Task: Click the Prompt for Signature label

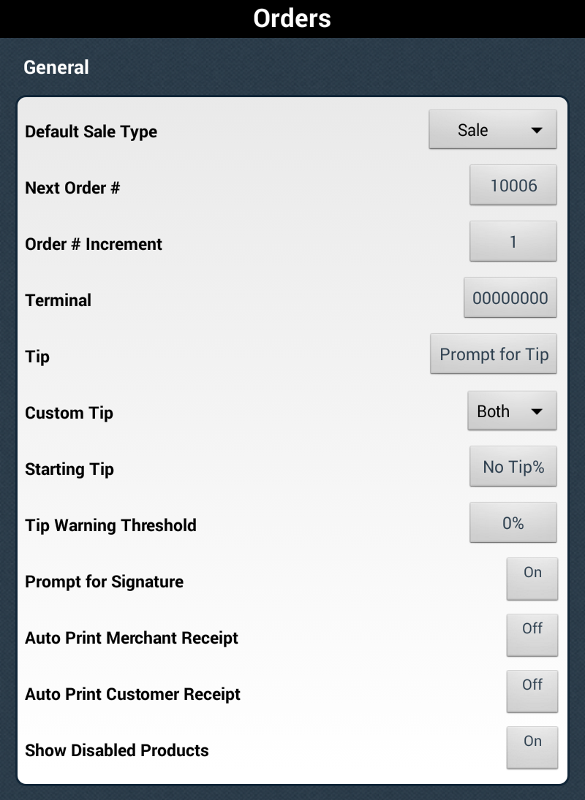Action: click(105, 582)
